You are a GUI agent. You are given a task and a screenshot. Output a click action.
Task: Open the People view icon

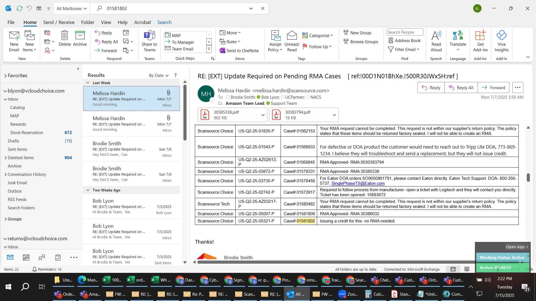[x=42, y=257]
